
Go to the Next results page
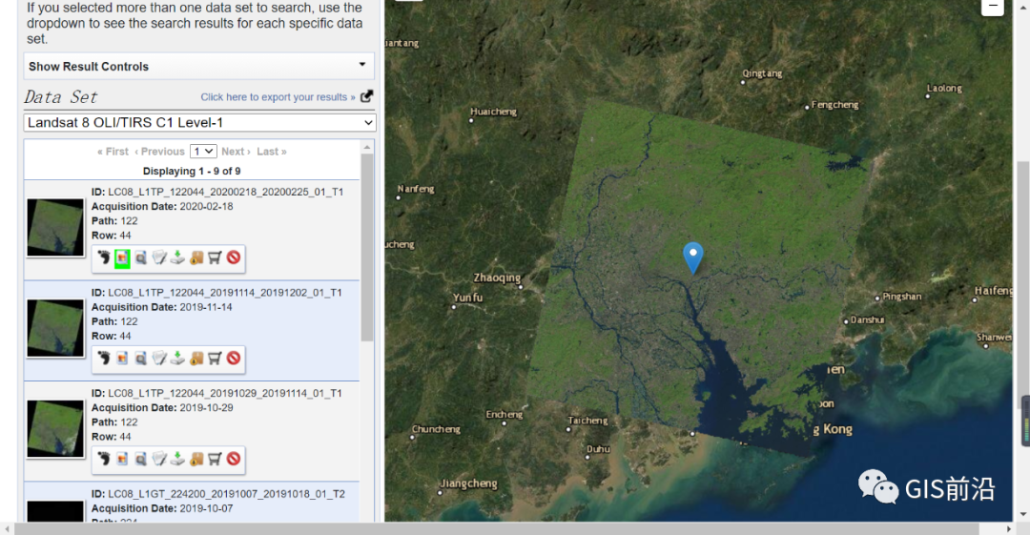coord(236,152)
